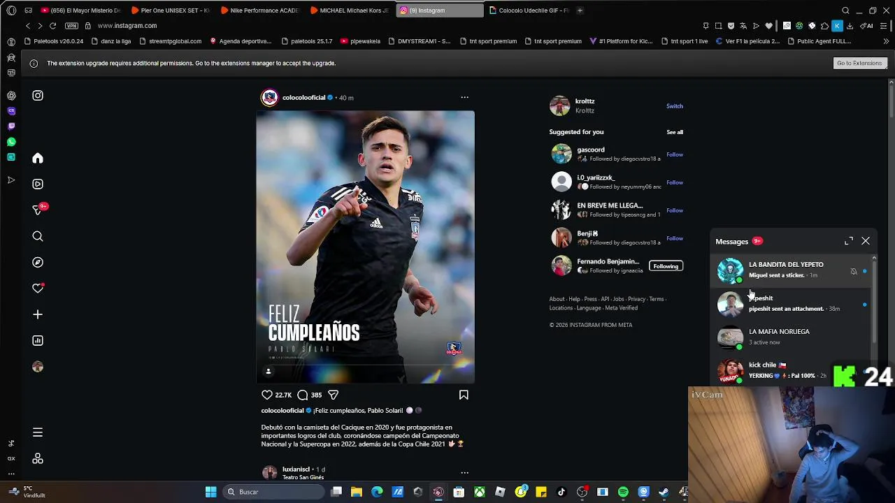895x503 pixels.
Task: Open Spotify from taskbar
Action: pyautogui.click(x=623, y=492)
